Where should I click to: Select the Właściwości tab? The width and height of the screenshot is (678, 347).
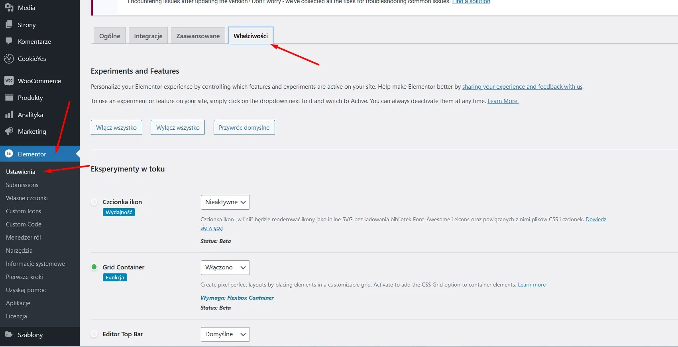coord(251,35)
